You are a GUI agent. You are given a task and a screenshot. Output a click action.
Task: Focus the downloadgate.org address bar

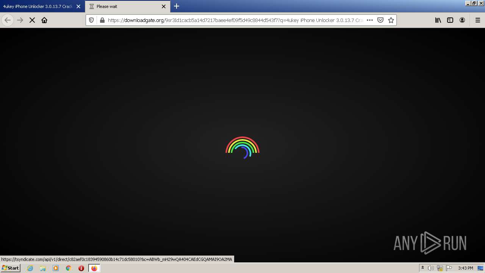235,20
